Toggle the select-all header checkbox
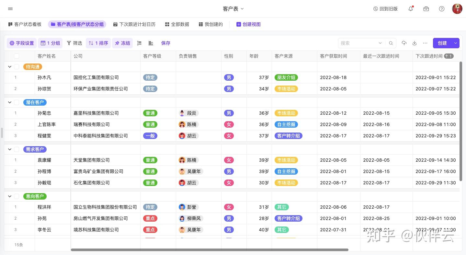Image resolution: width=466 pixels, height=255 pixels. tap(17, 56)
